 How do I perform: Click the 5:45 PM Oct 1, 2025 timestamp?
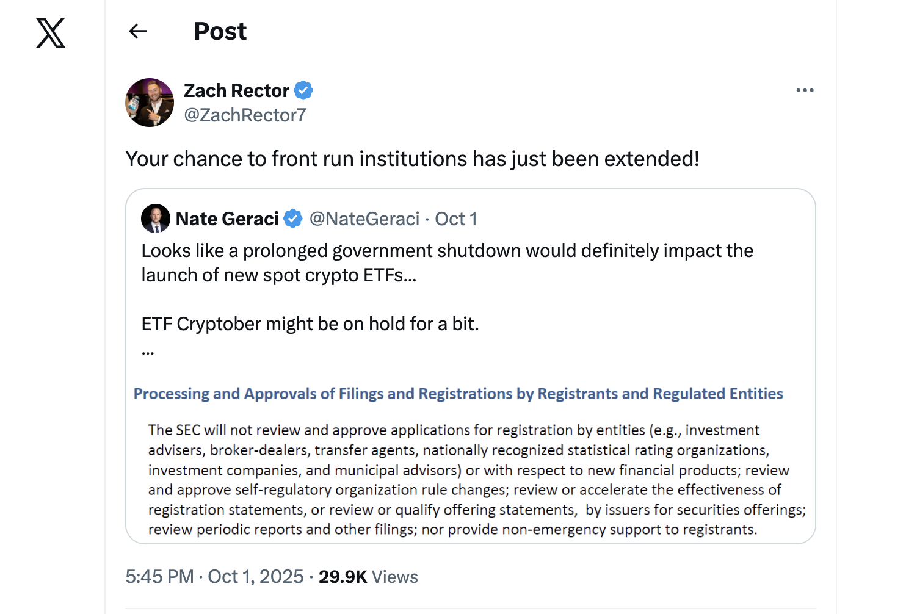pos(214,577)
